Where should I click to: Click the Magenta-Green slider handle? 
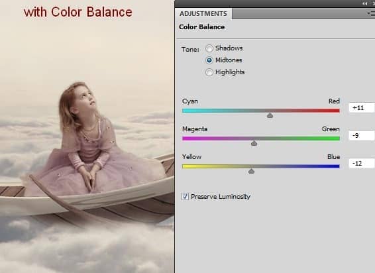tap(254, 143)
